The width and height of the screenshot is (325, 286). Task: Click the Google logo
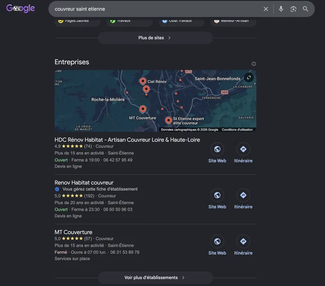(20, 9)
